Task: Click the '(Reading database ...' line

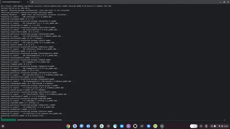Action: pyautogui.click(x=34, y=15)
